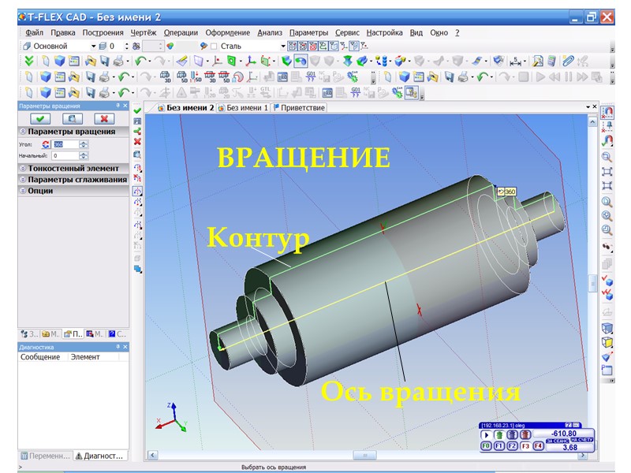Screen dimensions: 631x473
Task: Open the Основной layer dropdown
Action: pyautogui.click(x=93, y=47)
